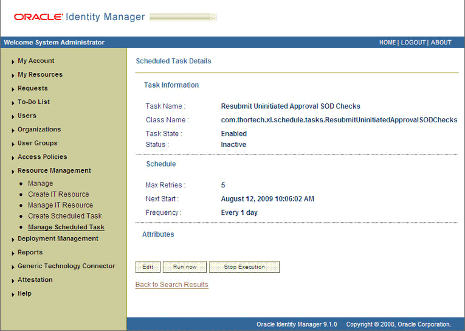Click LOGOUT in header bar
Image resolution: width=465 pixels, height=331 pixels.
click(413, 43)
